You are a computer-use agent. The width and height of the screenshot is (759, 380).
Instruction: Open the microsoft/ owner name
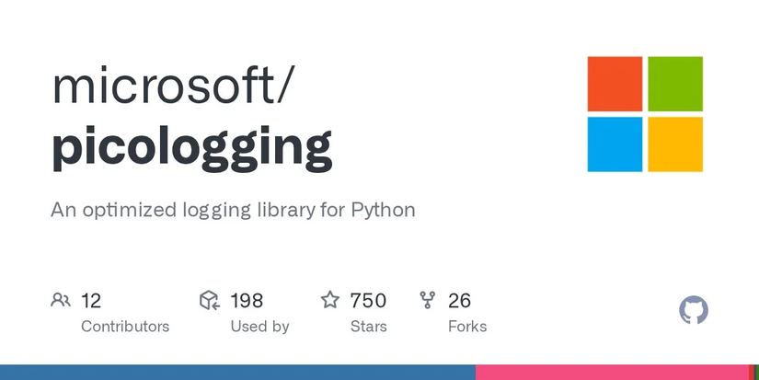(x=174, y=86)
